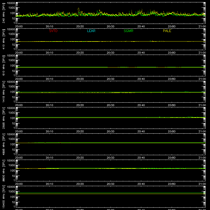The width and height of the screenshot is (210, 210).
Task: Click the 20:30 time label below the 1415 MHz plot
Action: [x=111, y=105]
